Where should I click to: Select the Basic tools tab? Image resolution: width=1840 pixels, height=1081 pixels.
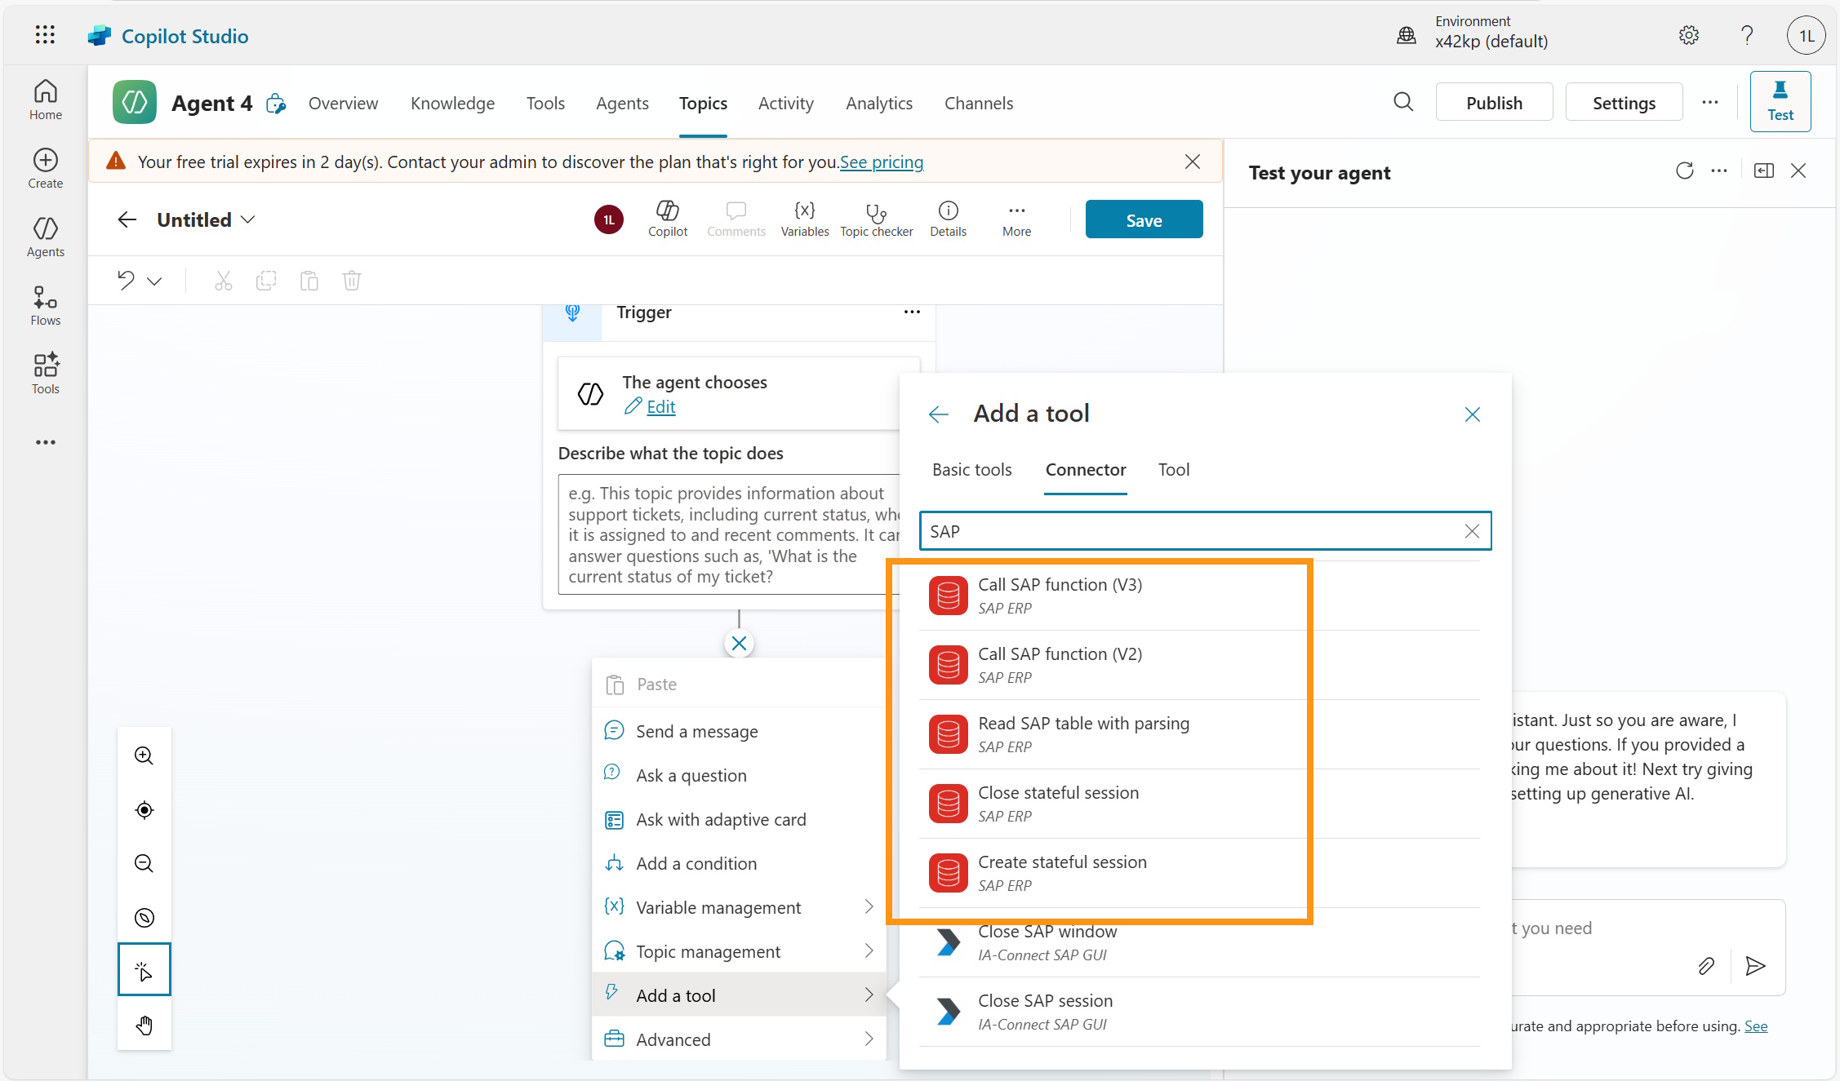972,470
